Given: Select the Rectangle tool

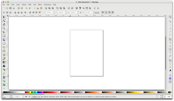Looking at the screenshot, I should [x=4, y=36].
